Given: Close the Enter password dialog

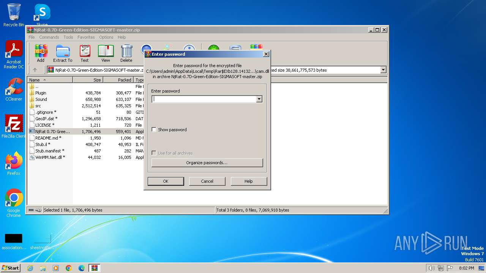Looking at the screenshot, I should pyautogui.click(x=266, y=54).
